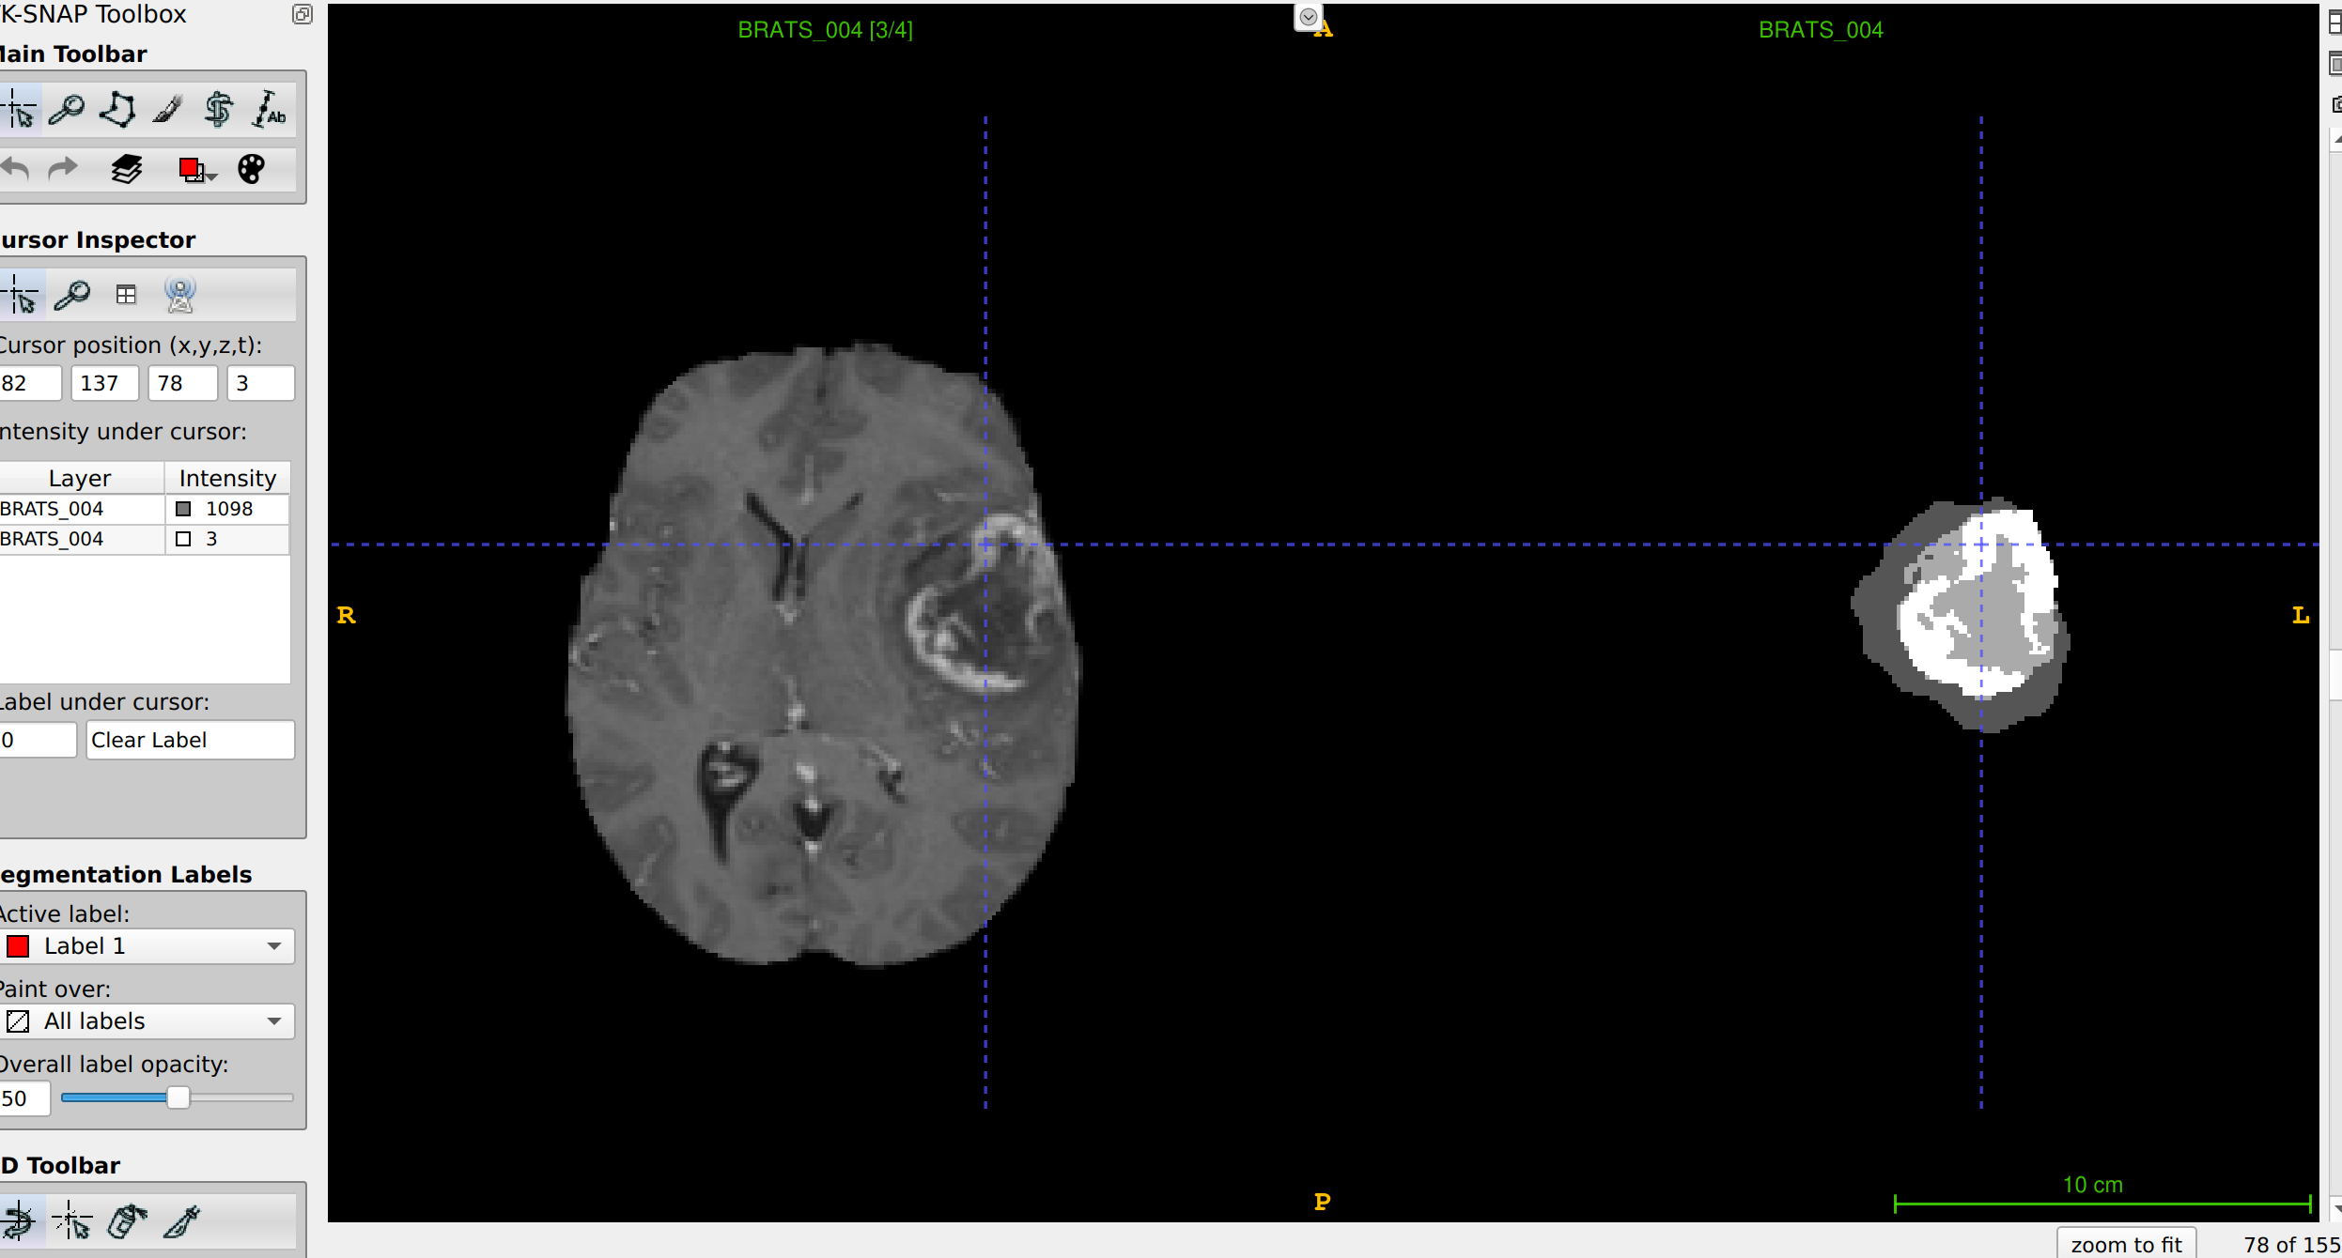
Task: Select the Paintbrush tool
Action: coord(167,110)
